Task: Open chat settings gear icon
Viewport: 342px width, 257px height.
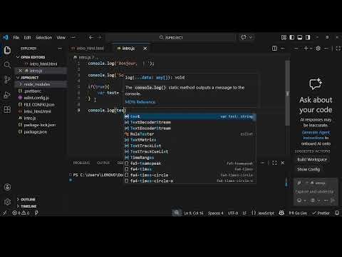Action: click(x=318, y=49)
